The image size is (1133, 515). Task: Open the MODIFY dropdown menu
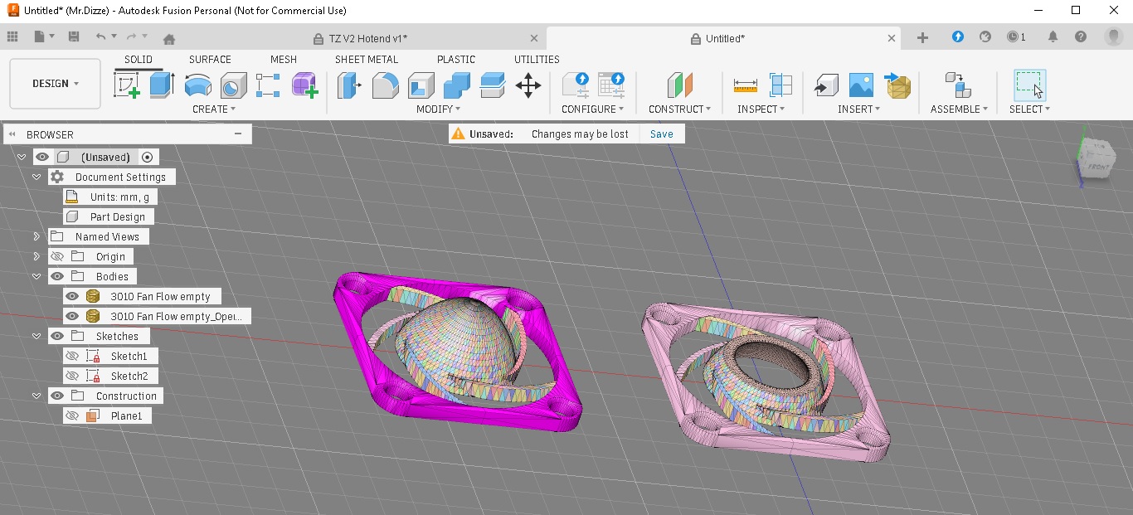click(438, 109)
